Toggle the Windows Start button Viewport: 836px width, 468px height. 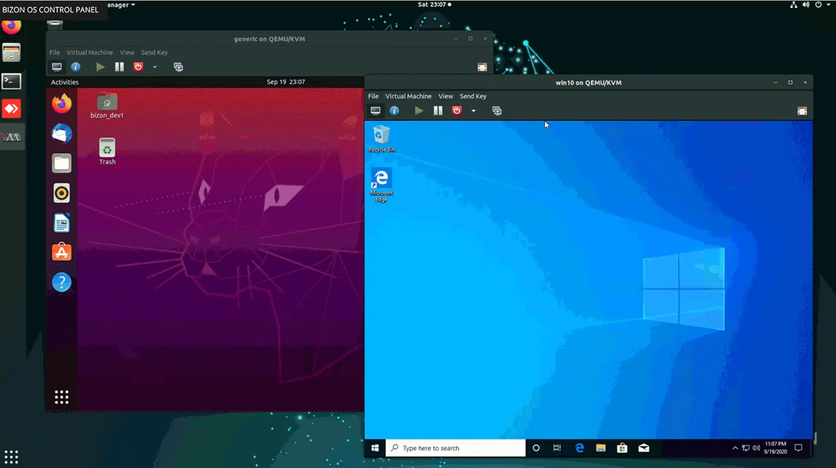click(x=375, y=448)
